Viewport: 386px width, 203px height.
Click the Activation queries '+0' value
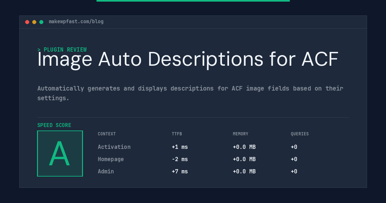(294, 147)
